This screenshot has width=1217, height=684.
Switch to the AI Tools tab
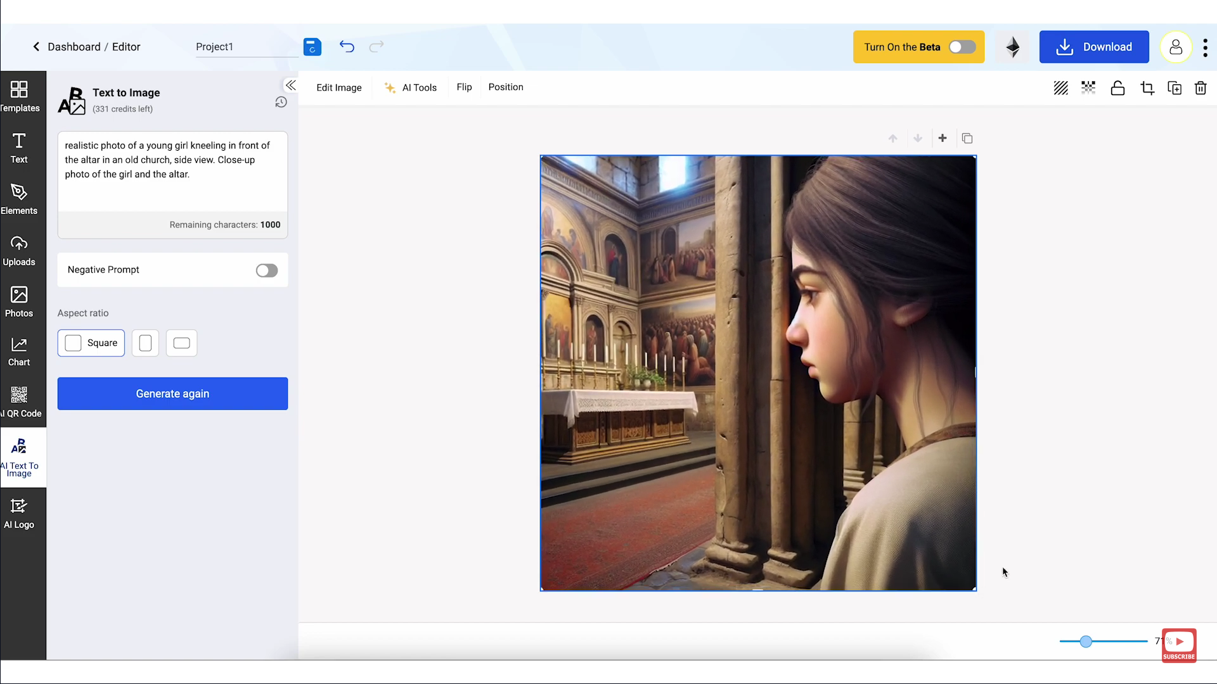pos(419,87)
